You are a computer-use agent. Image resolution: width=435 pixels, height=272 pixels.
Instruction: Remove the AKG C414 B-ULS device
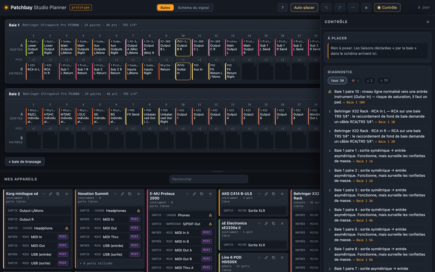click(282, 194)
